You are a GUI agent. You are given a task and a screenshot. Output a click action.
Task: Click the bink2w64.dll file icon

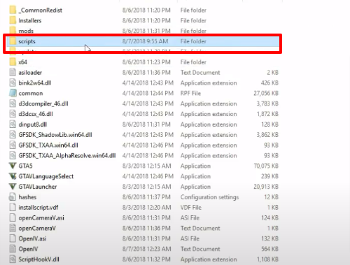click(13, 83)
